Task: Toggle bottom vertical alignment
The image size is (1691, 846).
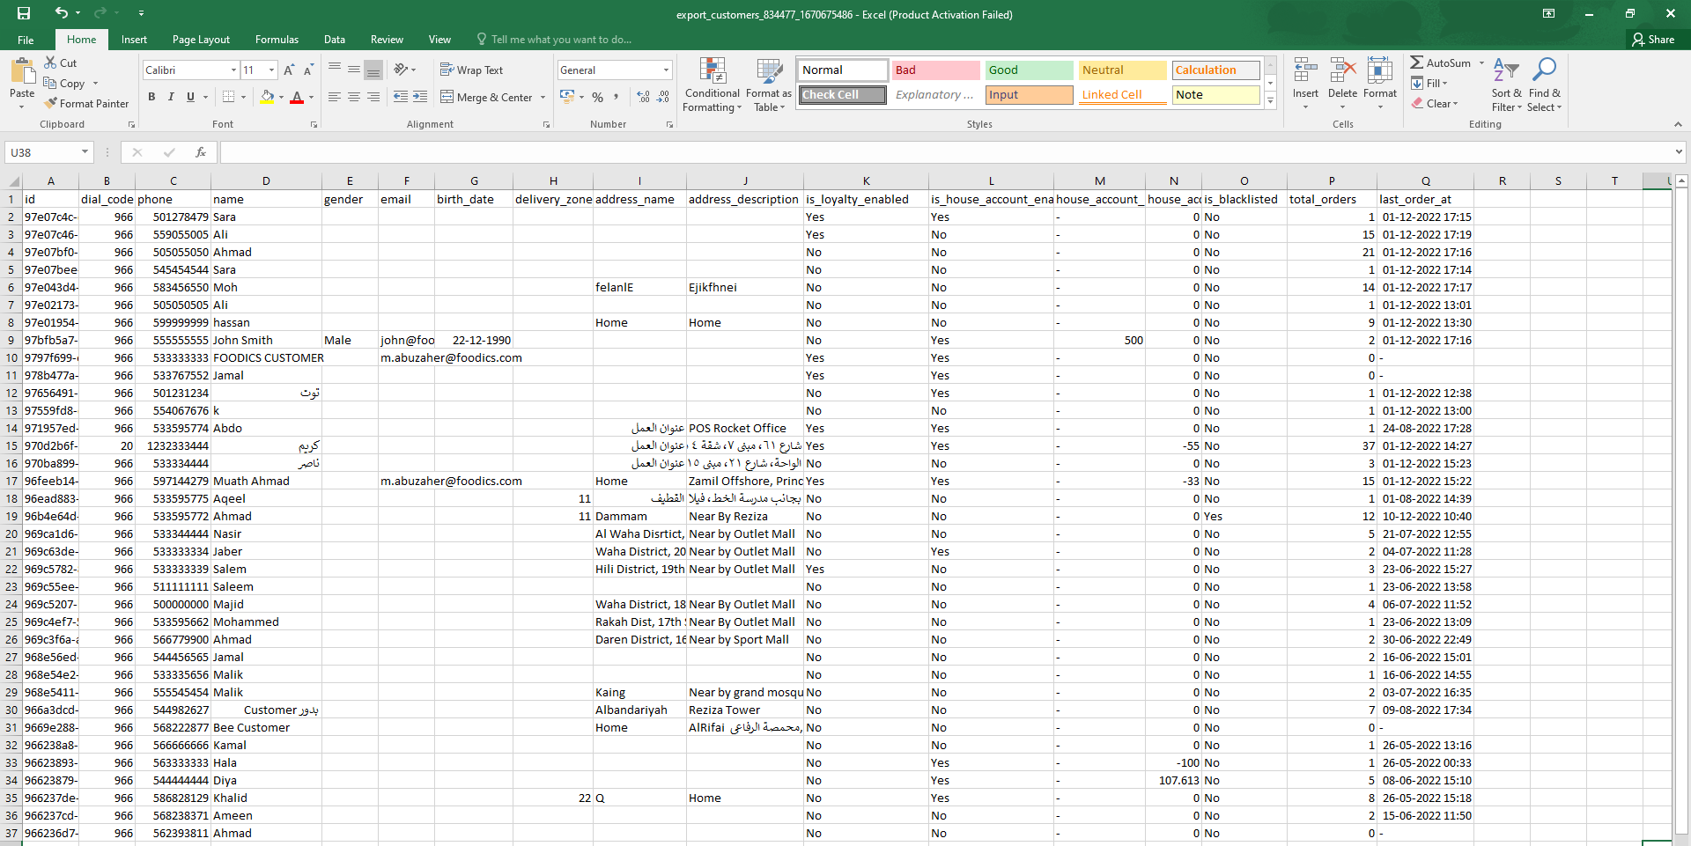Action: pos(373,70)
